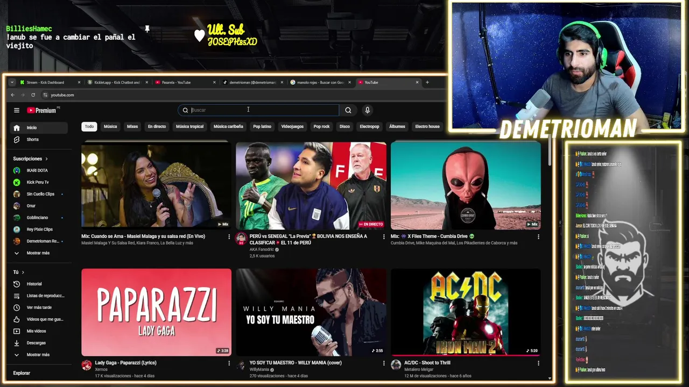Image resolution: width=689 pixels, height=387 pixels.
Task: Open options for Lady Gaga Paparazzi video
Action: (229, 363)
